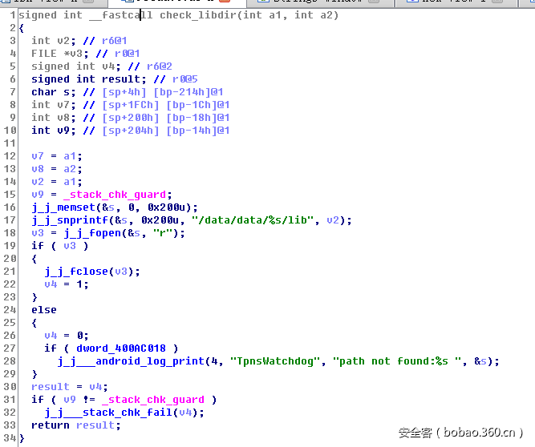Screen dimensions: 535x447
Task: Click the j_j___stack_chk_fail call
Action: coord(108,413)
